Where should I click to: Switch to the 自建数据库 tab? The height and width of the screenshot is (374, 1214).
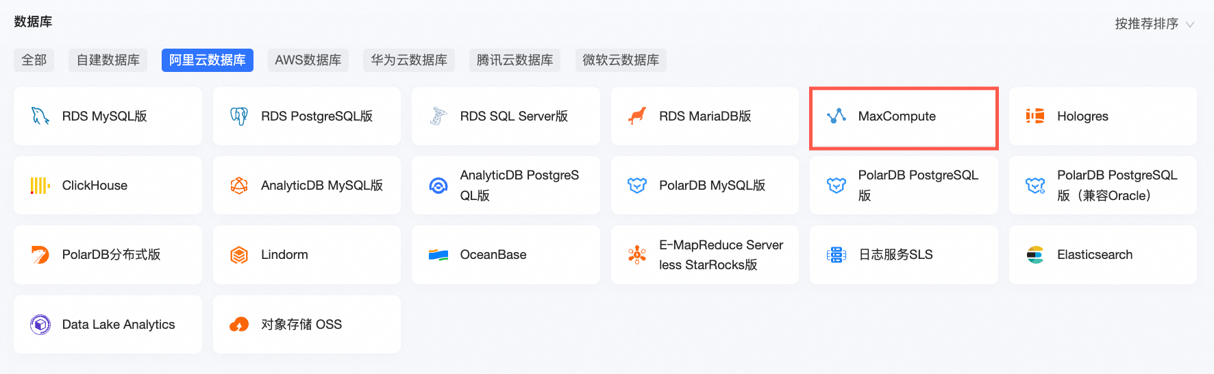(x=108, y=60)
